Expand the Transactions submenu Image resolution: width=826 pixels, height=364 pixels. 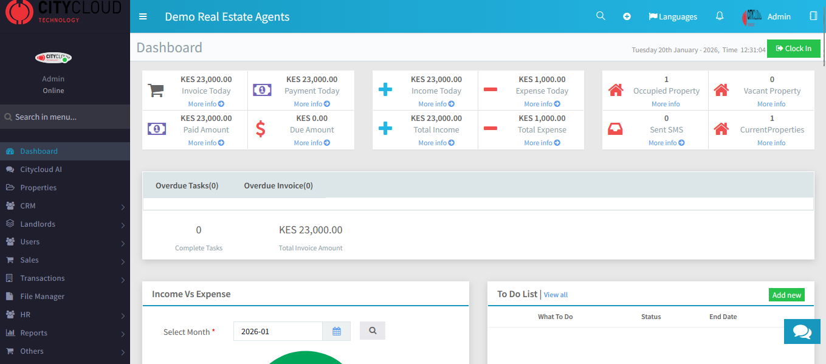point(123,280)
